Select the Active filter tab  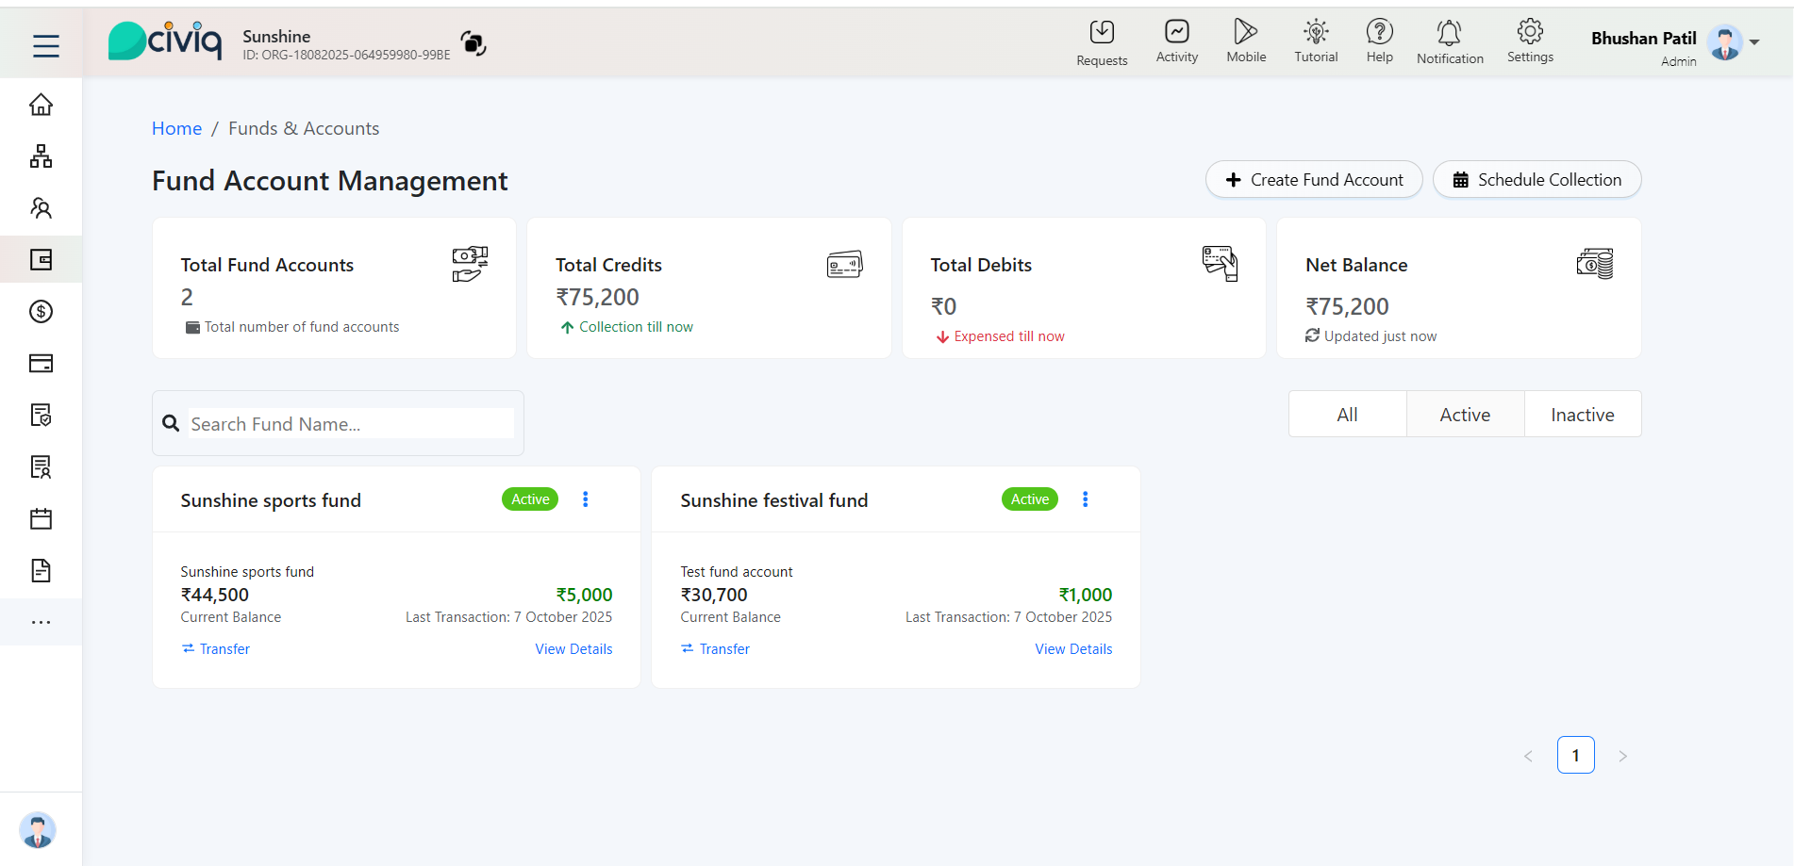pyautogui.click(x=1464, y=415)
